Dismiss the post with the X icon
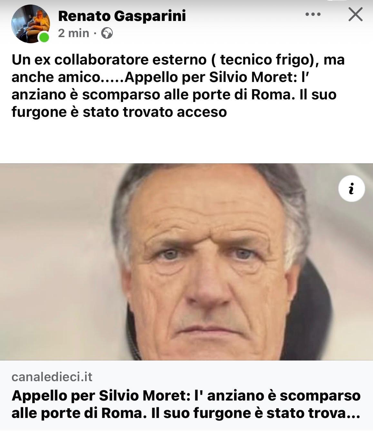Viewport: 373px width, 437px height. tap(355, 15)
